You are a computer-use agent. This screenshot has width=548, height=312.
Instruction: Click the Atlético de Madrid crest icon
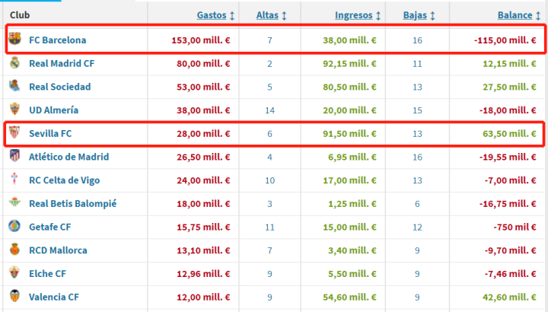pyautogui.click(x=14, y=155)
